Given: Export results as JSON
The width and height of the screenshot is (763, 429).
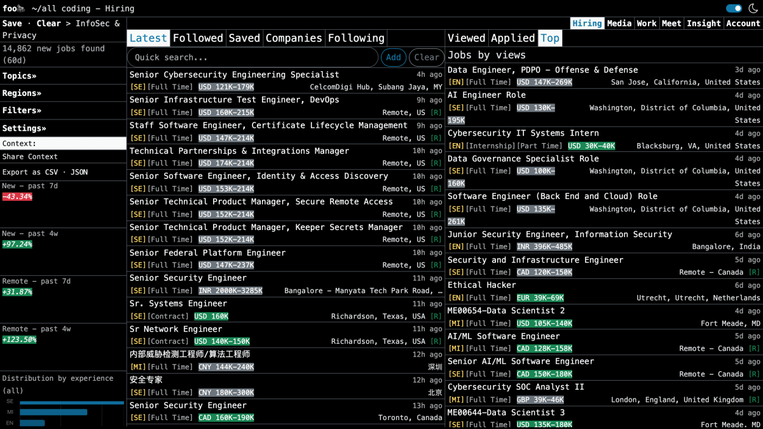Looking at the screenshot, I should (x=79, y=172).
